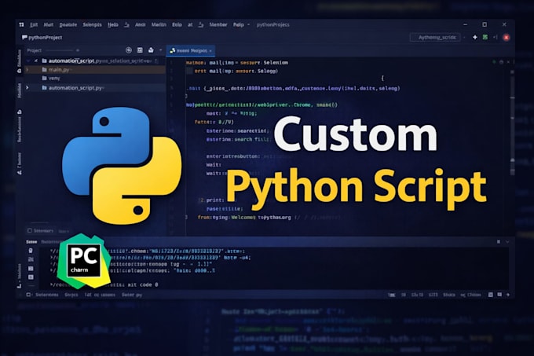Image resolution: width=534 pixels, height=356 pixels.
Task: Click the pythonProject breadcrumb
Action: point(45,38)
